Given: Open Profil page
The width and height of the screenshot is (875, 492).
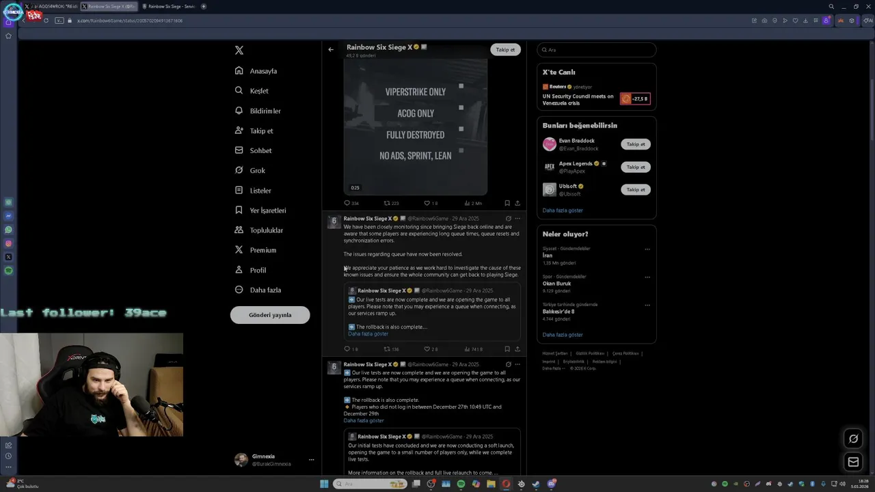Looking at the screenshot, I should [x=250, y=270].
